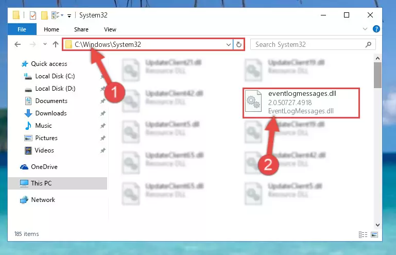Click the pin icon next to Music
This screenshot has width=396, height=255.
(103, 126)
